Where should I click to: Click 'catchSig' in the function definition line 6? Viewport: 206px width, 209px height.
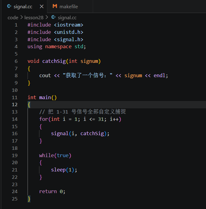54,61
